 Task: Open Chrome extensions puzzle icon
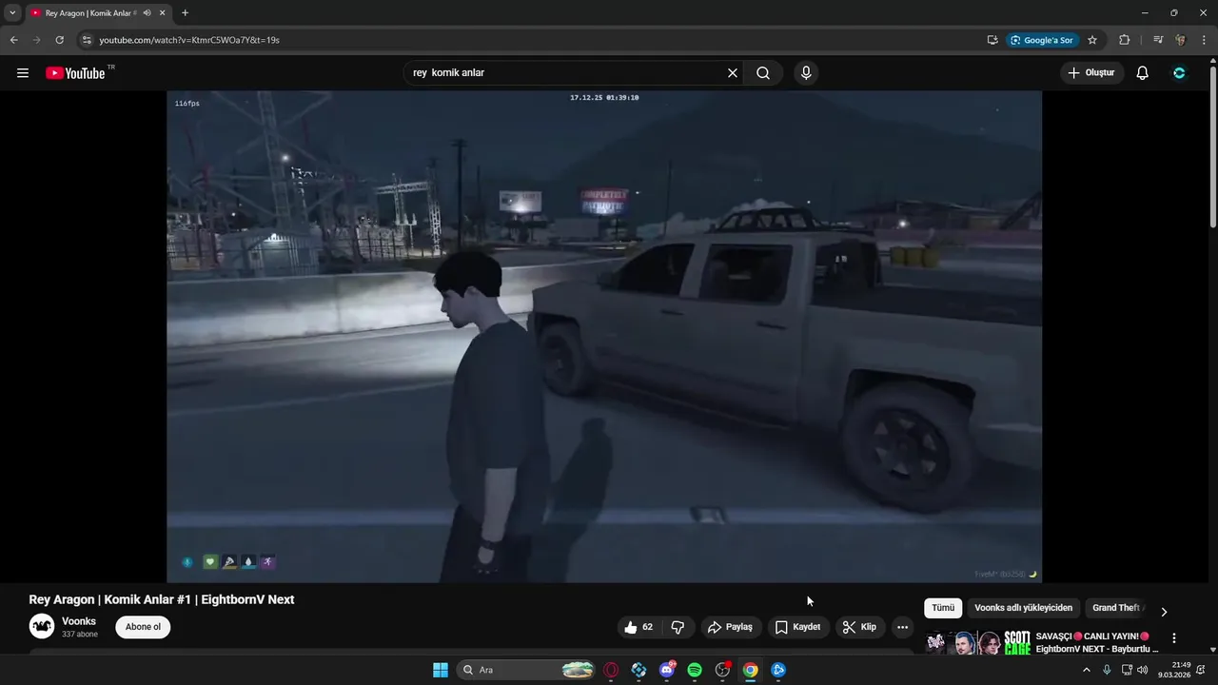pyautogui.click(x=1124, y=40)
